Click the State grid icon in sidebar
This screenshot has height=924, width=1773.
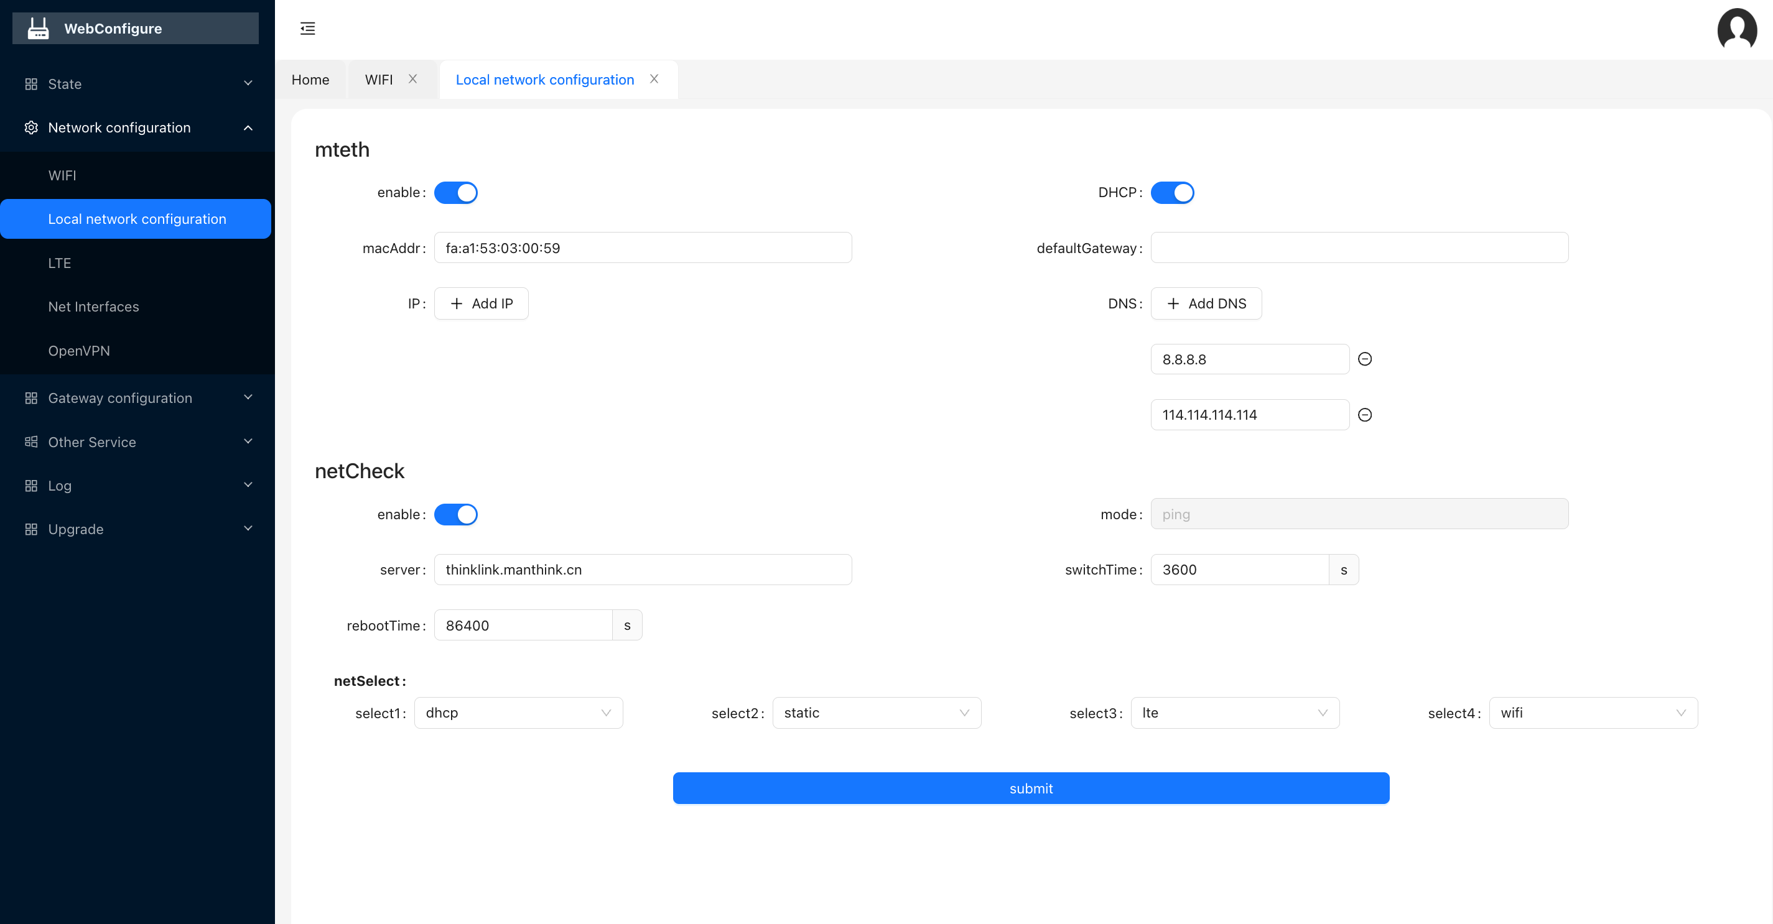31,84
